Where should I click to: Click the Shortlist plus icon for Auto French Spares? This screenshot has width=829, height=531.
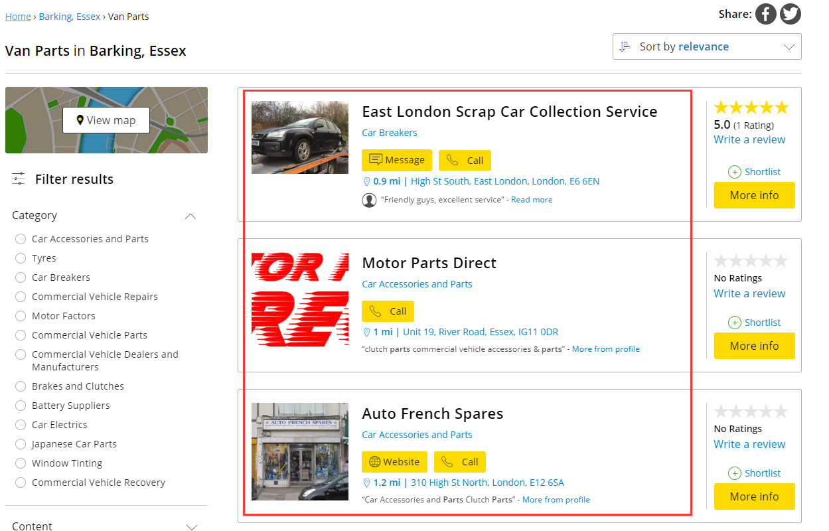[x=735, y=473]
